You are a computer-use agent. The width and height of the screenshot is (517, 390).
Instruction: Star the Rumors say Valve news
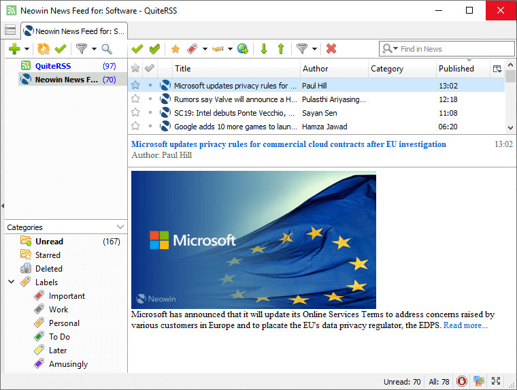pos(135,99)
